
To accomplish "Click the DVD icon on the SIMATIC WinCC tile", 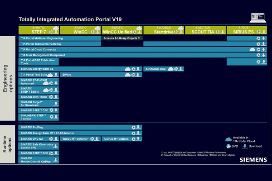I will click(93, 32).
